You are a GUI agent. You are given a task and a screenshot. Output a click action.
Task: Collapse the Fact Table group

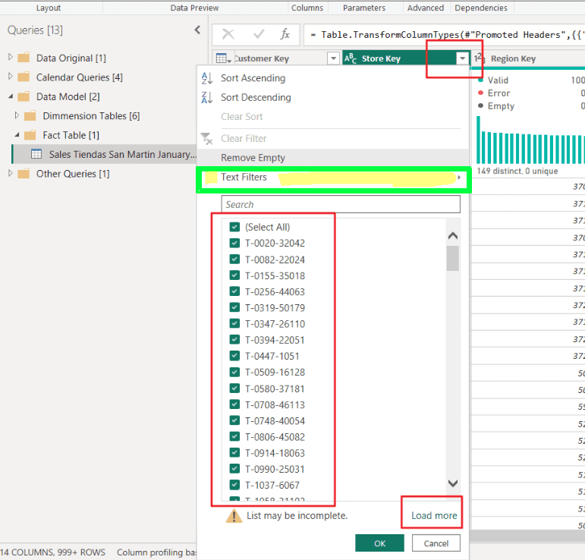pyautogui.click(x=17, y=134)
